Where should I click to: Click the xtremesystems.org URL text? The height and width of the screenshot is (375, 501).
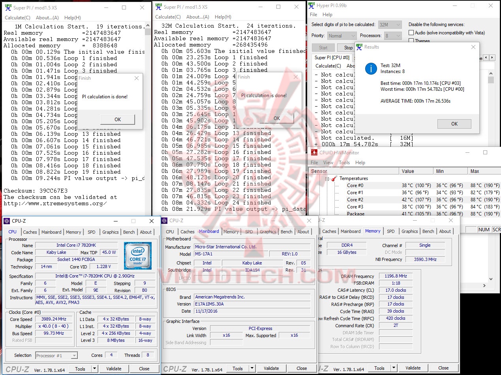pos(55,203)
